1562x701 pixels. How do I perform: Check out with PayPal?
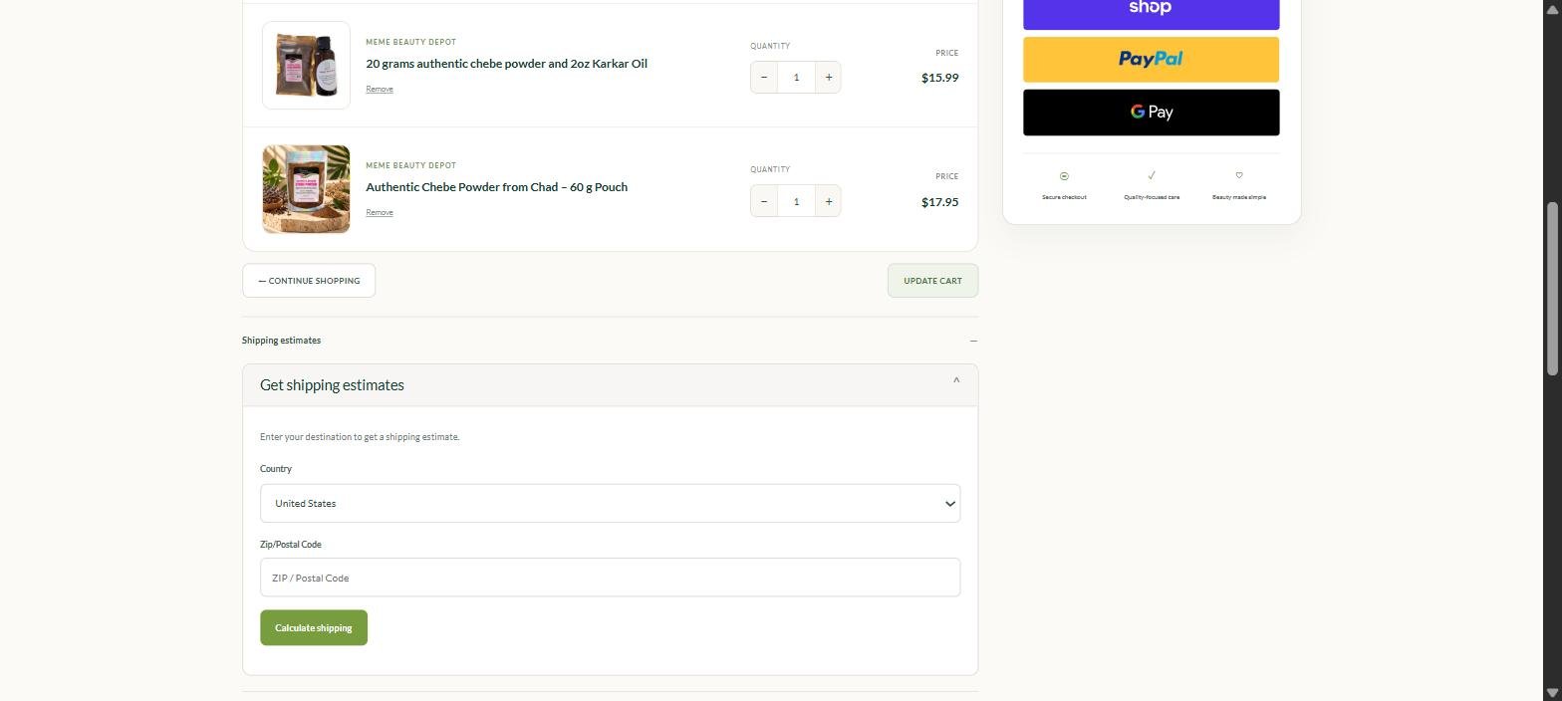coord(1151,60)
